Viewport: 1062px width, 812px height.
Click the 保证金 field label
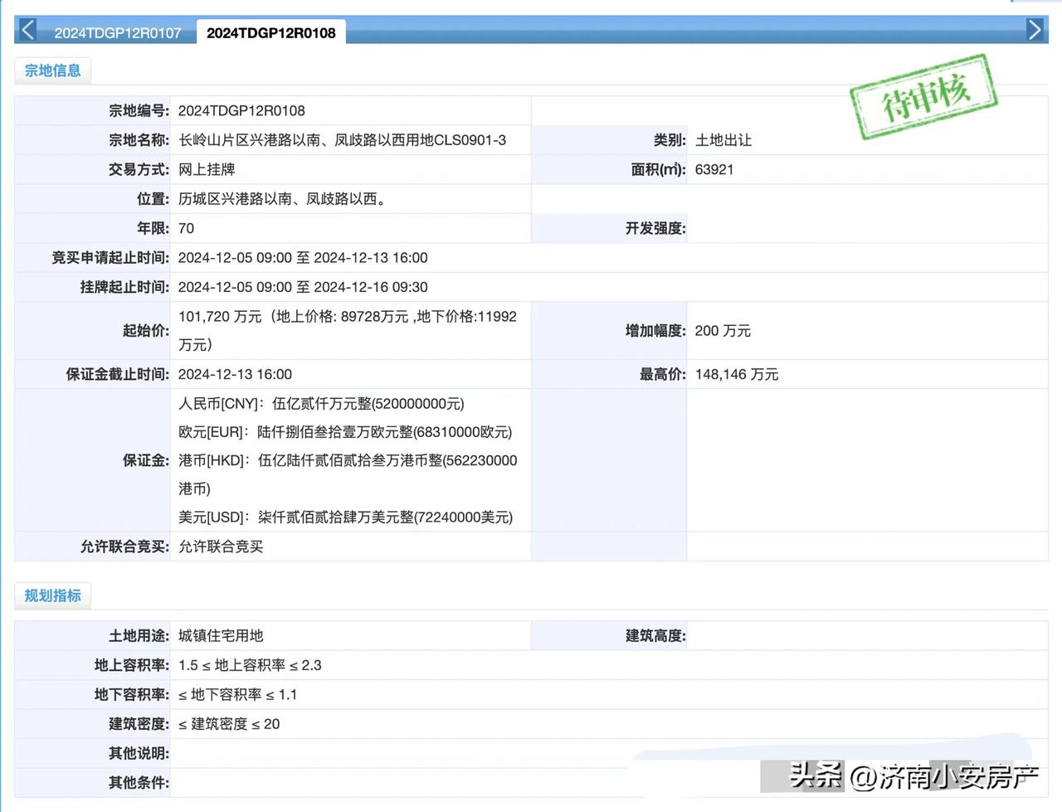(x=146, y=460)
